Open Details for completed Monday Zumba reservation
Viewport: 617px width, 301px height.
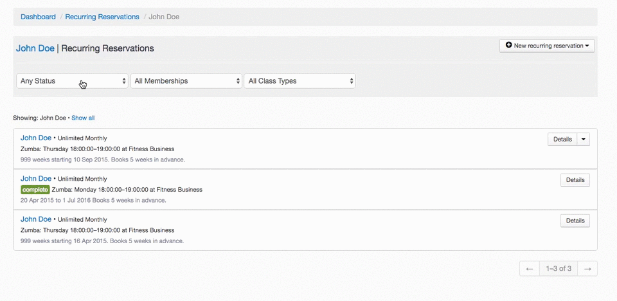(x=575, y=180)
